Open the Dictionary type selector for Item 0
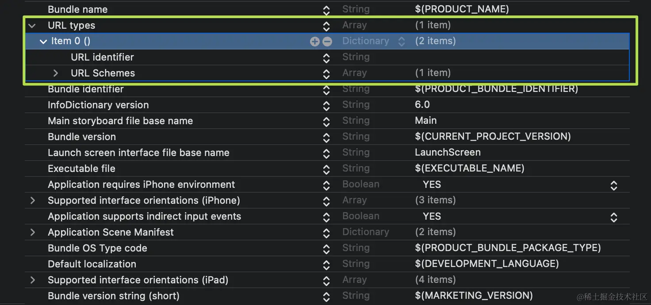Viewport: 651px width, 305px height. [x=402, y=41]
